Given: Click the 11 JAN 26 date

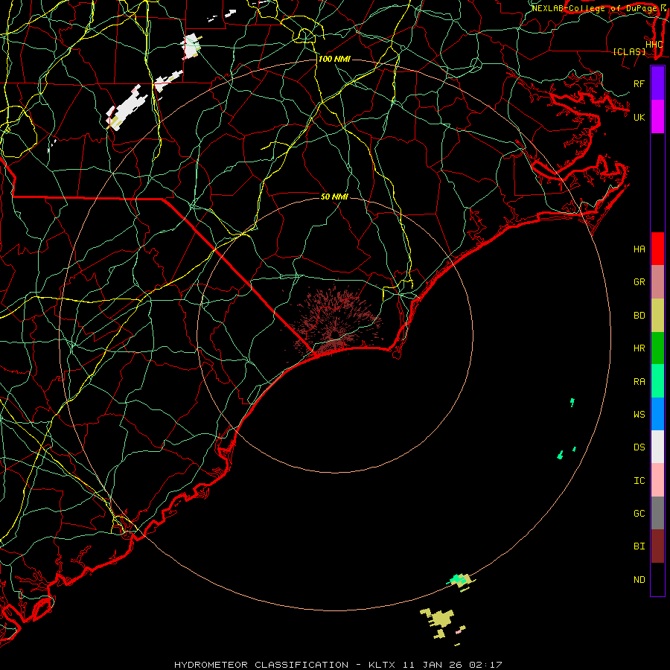Looking at the screenshot, I should pos(433,665).
